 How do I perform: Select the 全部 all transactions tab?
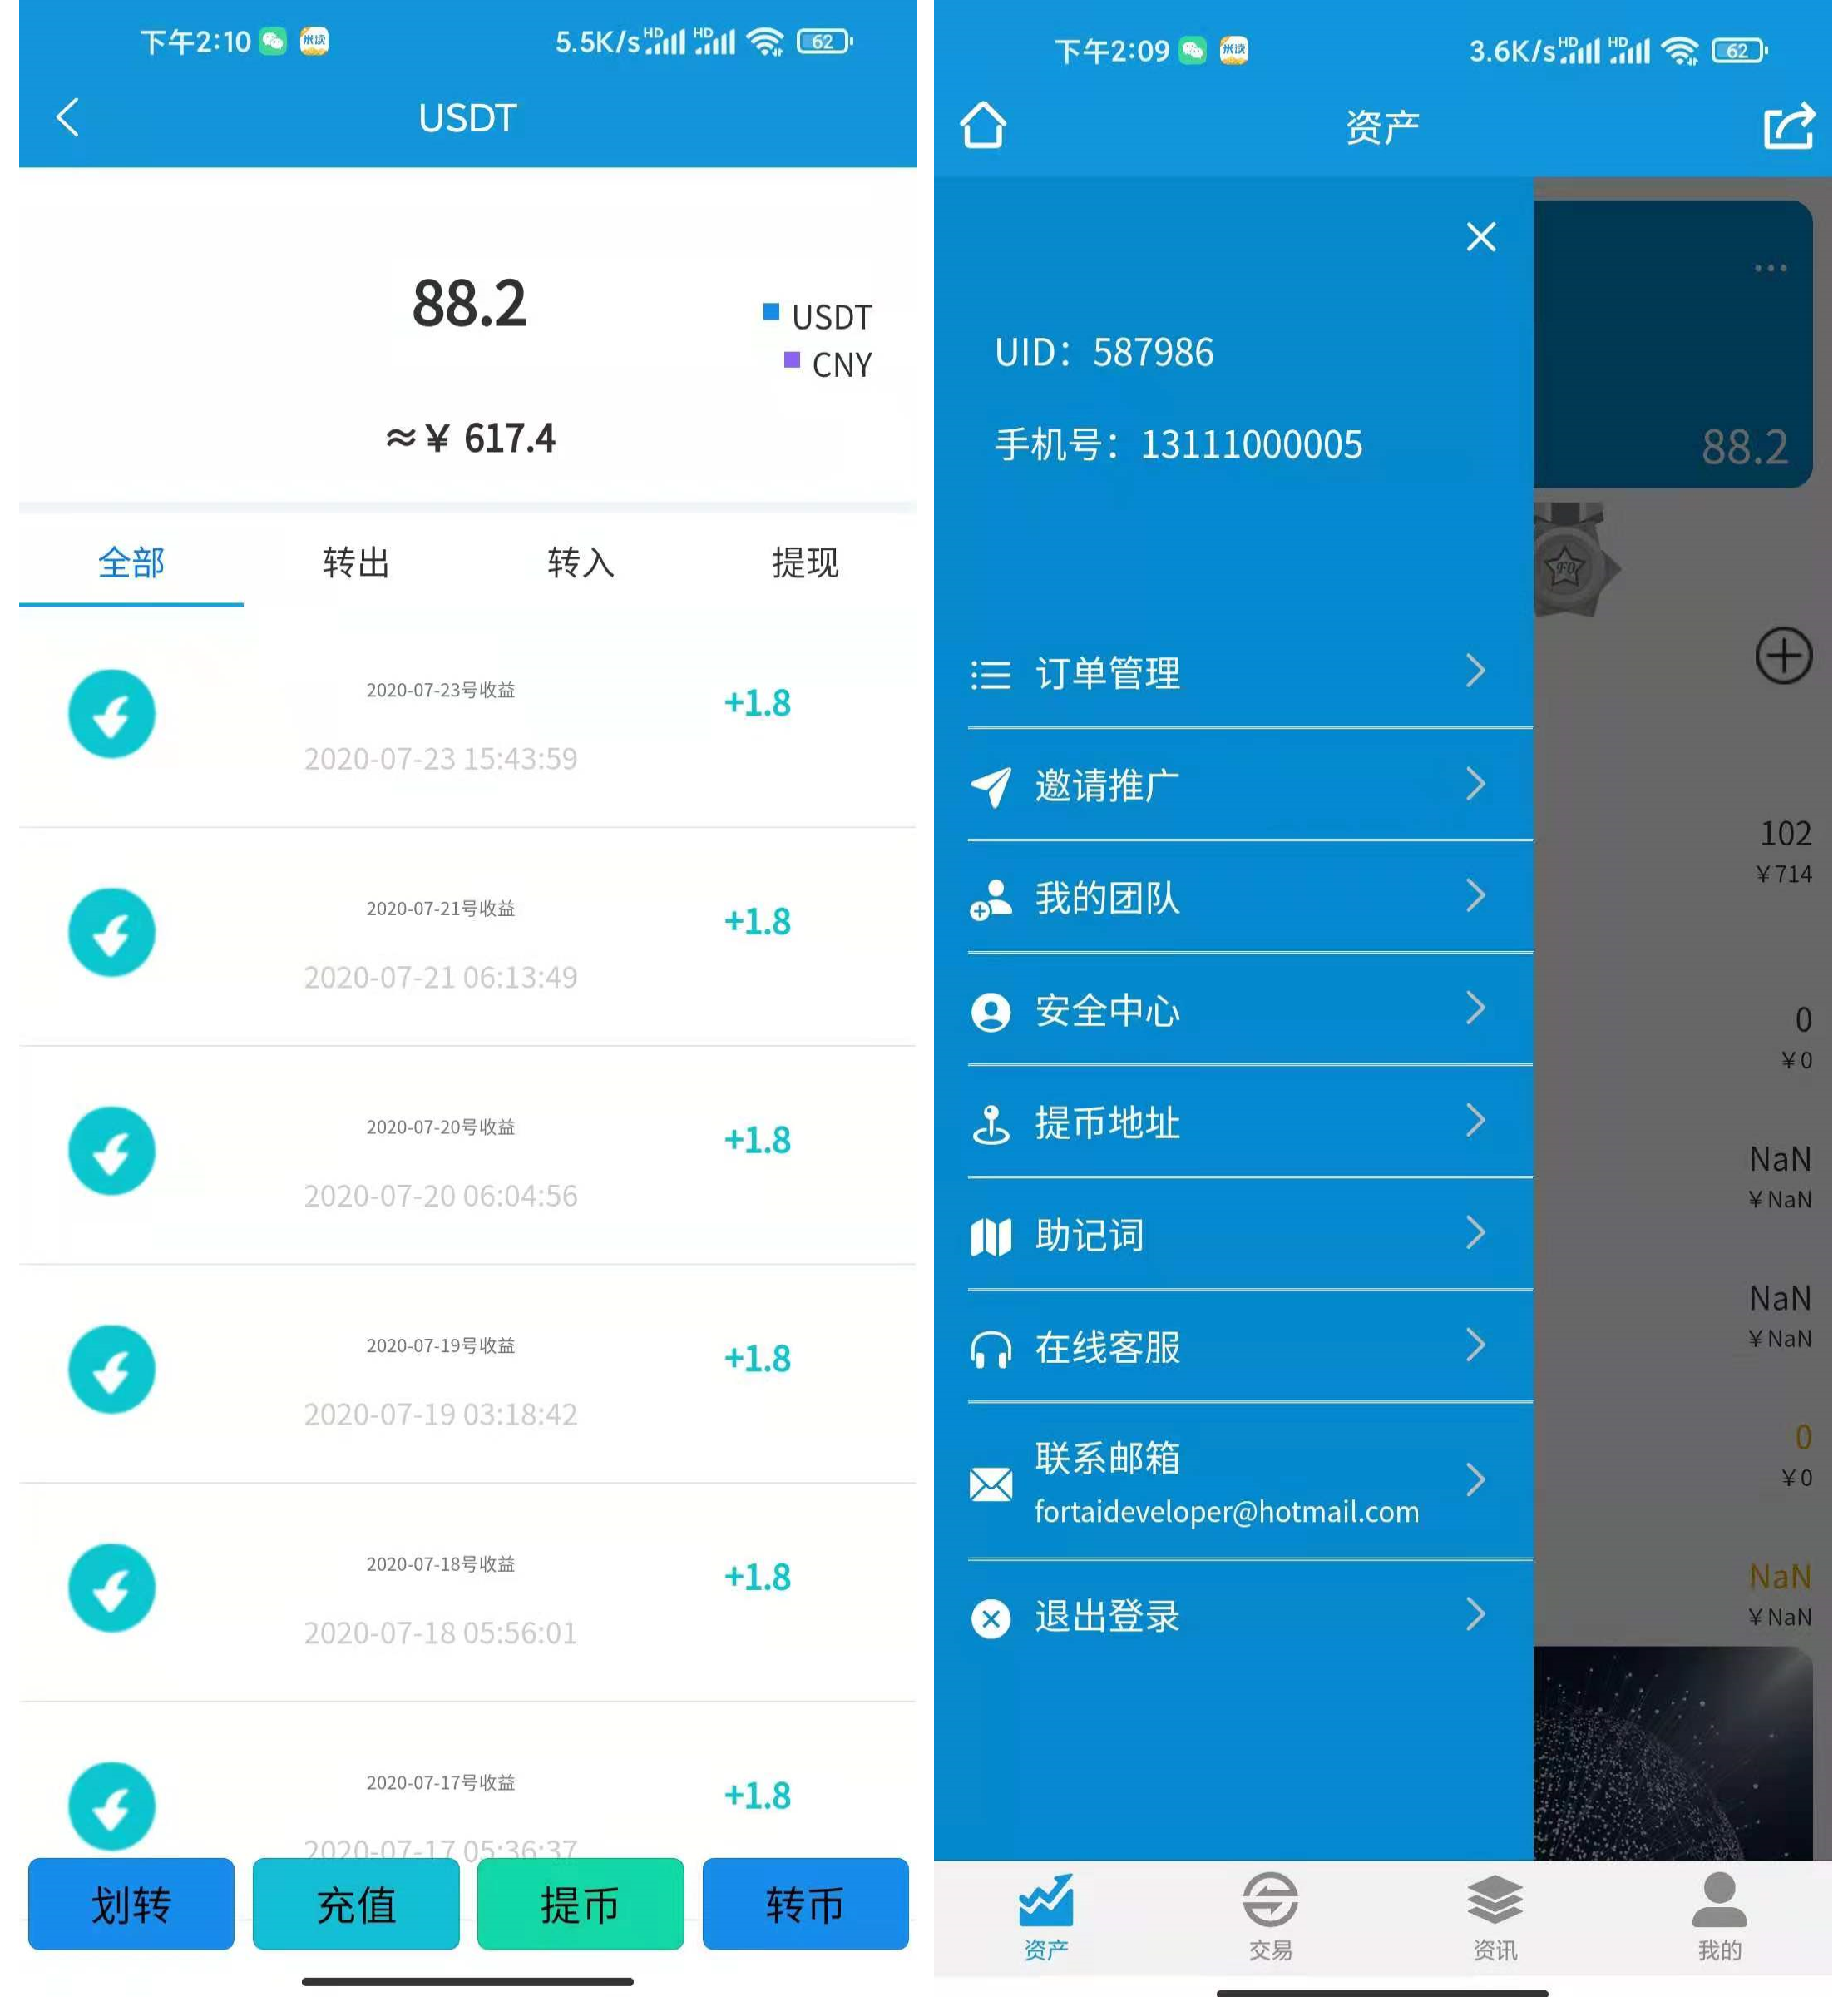coord(129,560)
